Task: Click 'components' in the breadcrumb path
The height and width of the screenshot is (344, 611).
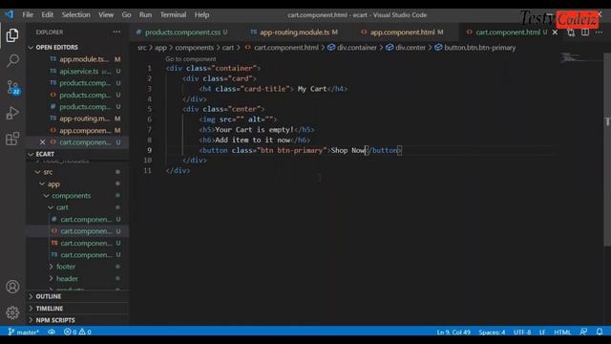Action: [x=194, y=48]
